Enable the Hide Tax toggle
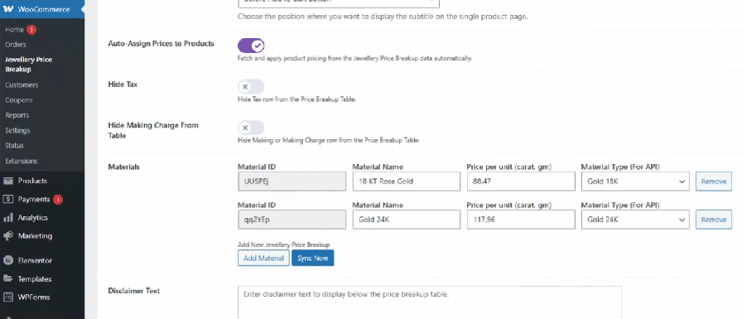The width and height of the screenshot is (742, 319). pyautogui.click(x=251, y=87)
